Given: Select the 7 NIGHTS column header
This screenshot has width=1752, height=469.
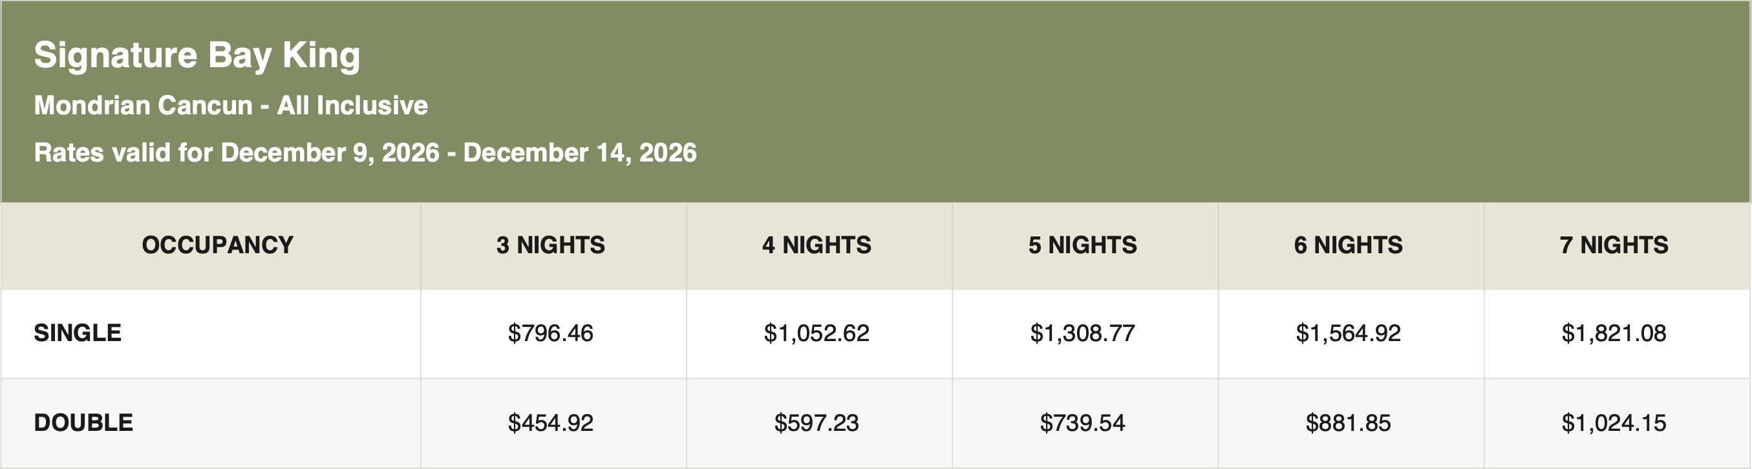Looking at the screenshot, I should click(1614, 245).
